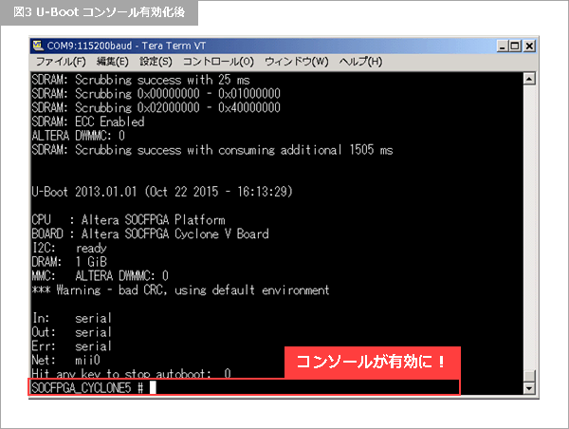
Task: Click the 'BOARD : Altera SOCFPGA Cyclone V Board' line
Action: click(150, 233)
